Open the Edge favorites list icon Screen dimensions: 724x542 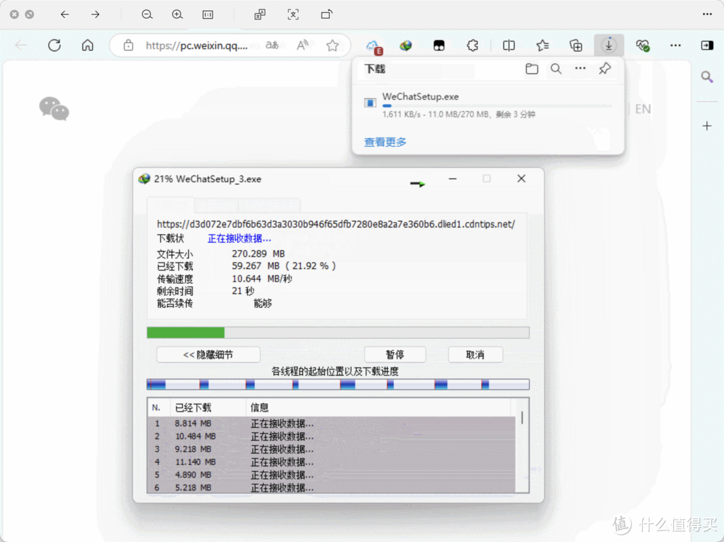pyautogui.click(x=542, y=46)
